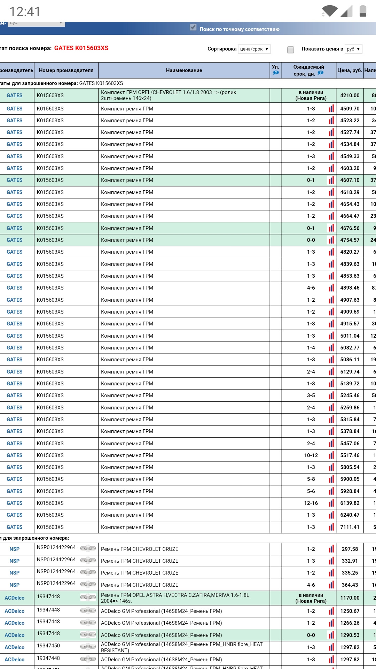Viewport: 376px width, 669px height.
Task: Open price chart icon in the 4523.22 row
Action: click(331, 121)
